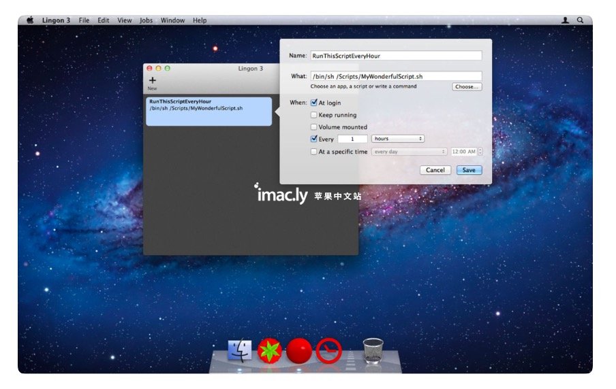Open the red ball app in Dock
This screenshot has width=616, height=389.
click(x=299, y=350)
